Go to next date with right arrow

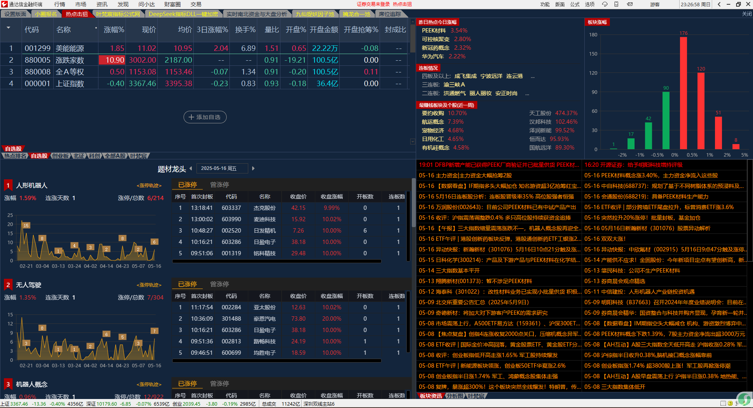click(x=253, y=168)
